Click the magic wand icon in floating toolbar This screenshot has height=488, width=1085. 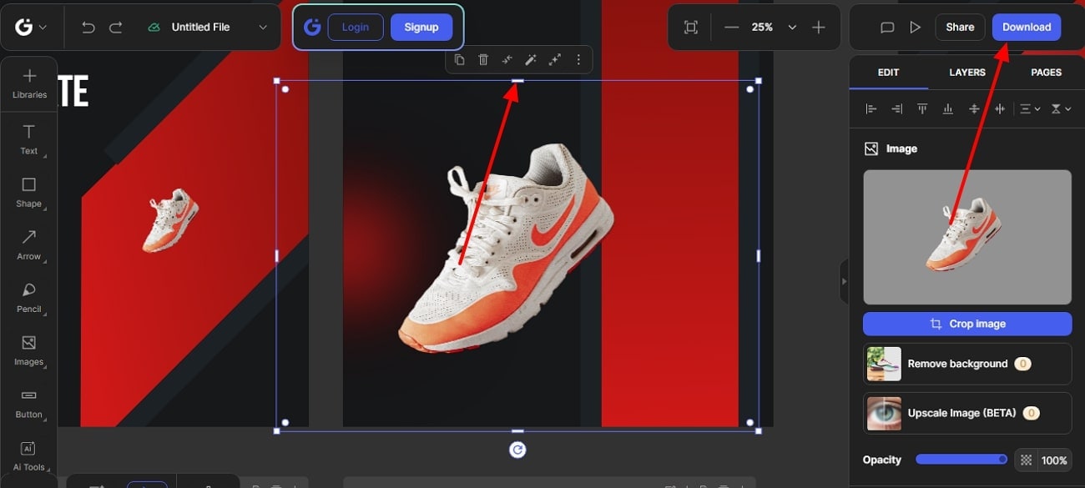pyautogui.click(x=530, y=59)
